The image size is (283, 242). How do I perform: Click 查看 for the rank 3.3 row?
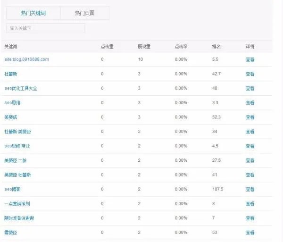click(x=250, y=103)
